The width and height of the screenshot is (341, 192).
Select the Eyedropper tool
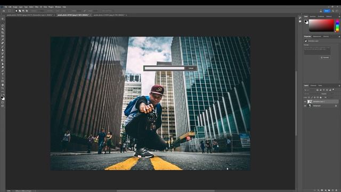(x=3, y=39)
